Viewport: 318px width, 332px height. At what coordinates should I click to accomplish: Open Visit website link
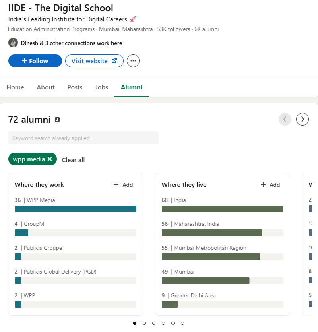click(x=94, y=61)
